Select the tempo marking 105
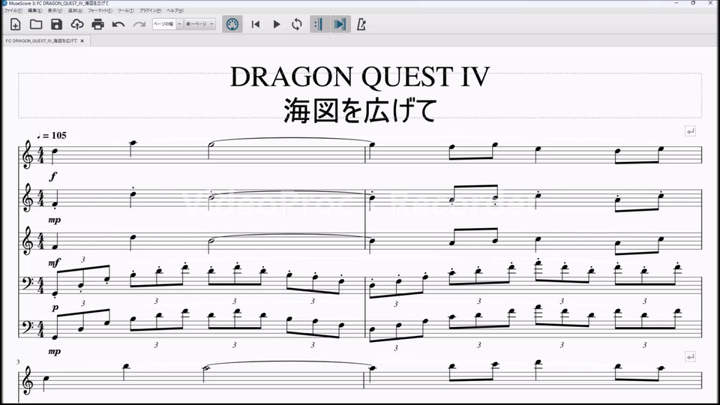The height and width of the screenshot is (405, 720). coord(52,136)
